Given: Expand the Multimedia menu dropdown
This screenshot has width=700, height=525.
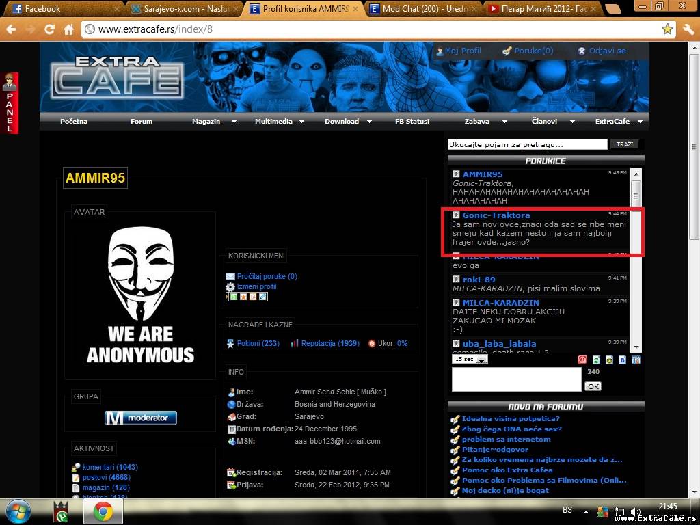Looking at the screenshot, I should click(301, 122).
